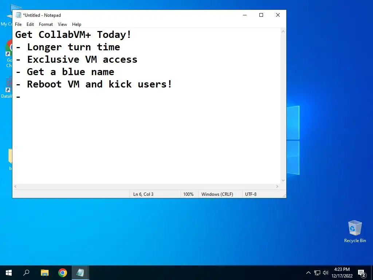Open the taskbar Search icon
The image size is (373, 280).
pyautogui.click(x=26, y=273)
